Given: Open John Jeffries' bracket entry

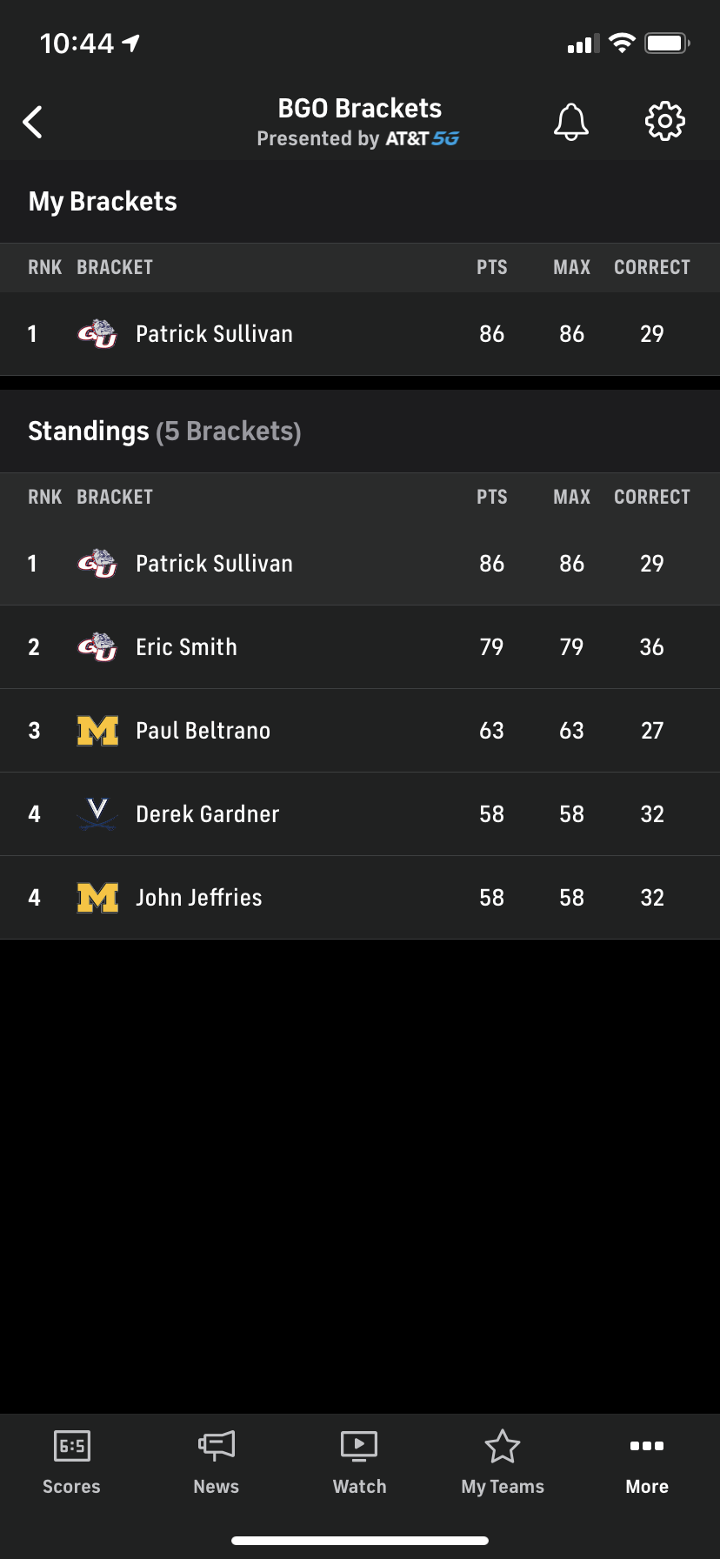Looking at the screenshot, I should [360, 898].
